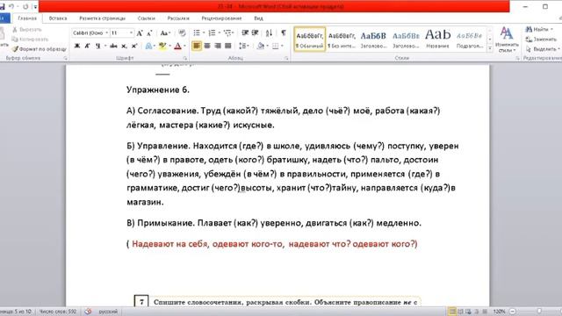Click the Заменить replace button
This screenshot has width=562, height=316.
(541, 39)
